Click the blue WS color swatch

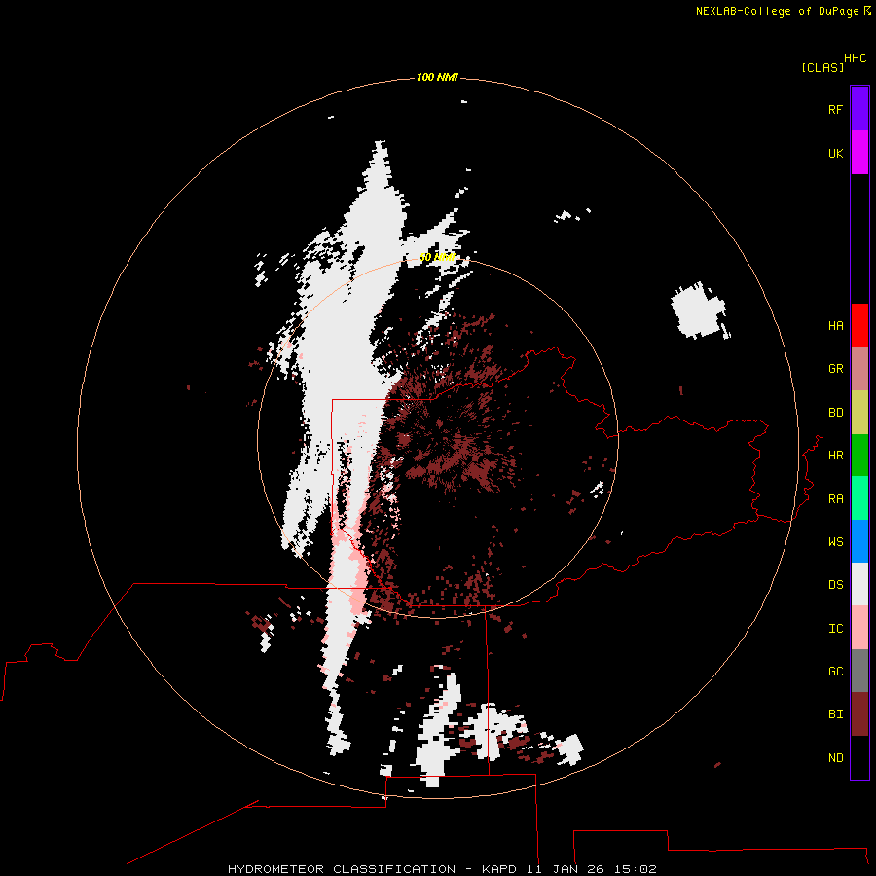point(859,541)
